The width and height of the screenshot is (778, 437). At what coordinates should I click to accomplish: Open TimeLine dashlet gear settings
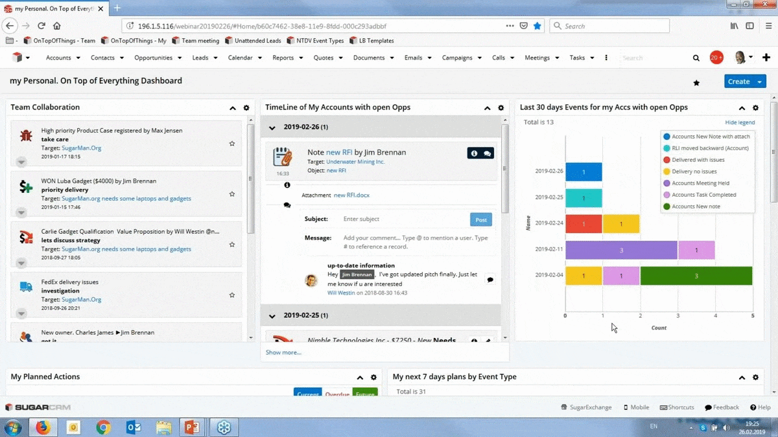(501, 108)
